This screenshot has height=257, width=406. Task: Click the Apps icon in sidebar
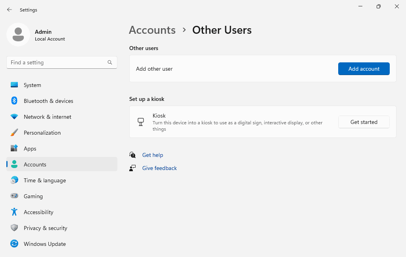14,148
